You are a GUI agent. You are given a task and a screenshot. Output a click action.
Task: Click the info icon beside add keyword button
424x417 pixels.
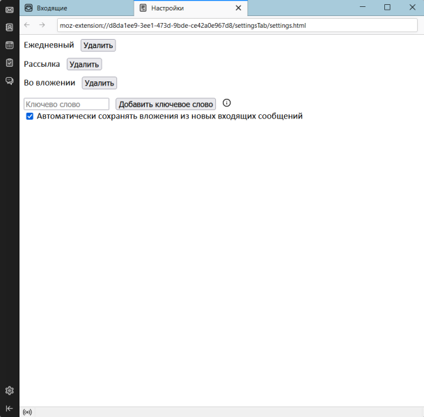point(226,103)
